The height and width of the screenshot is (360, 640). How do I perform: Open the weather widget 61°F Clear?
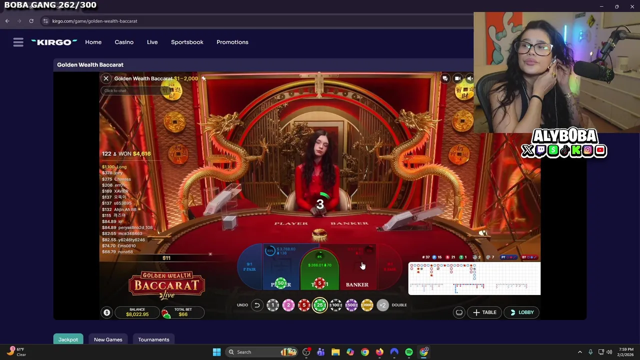click(x=16, y=352)
